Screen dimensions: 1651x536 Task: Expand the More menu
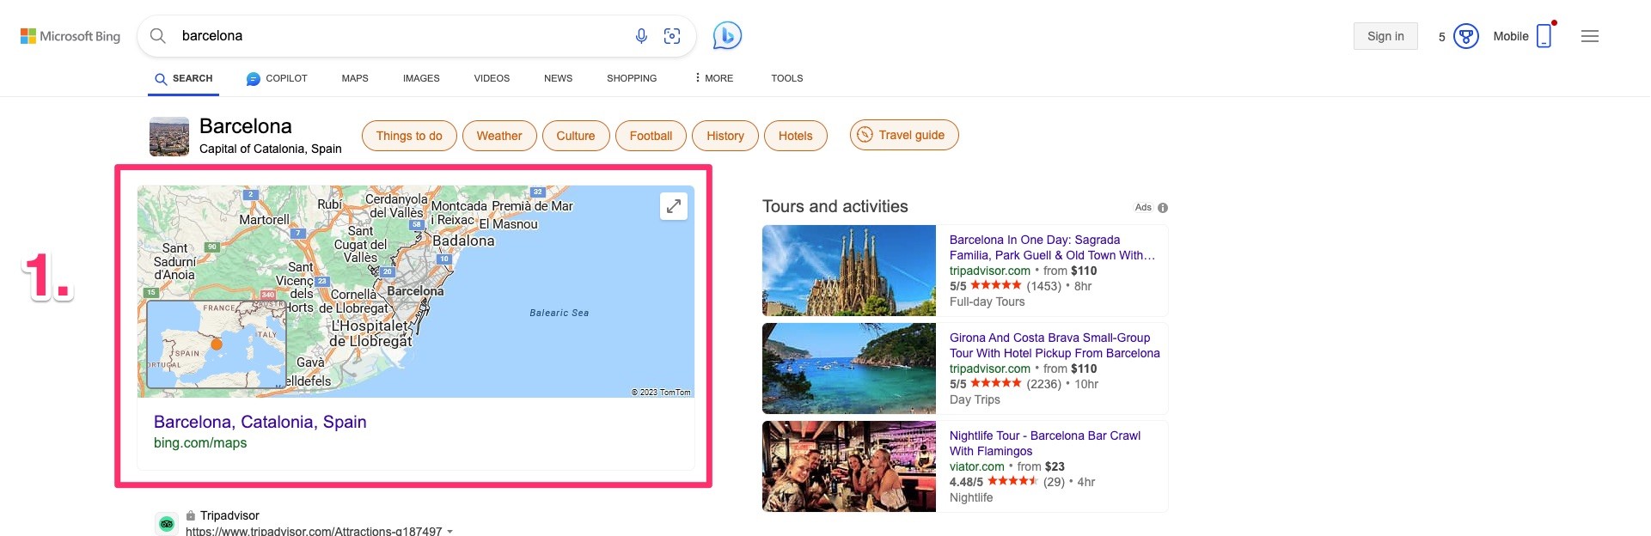tap(713, 78)
